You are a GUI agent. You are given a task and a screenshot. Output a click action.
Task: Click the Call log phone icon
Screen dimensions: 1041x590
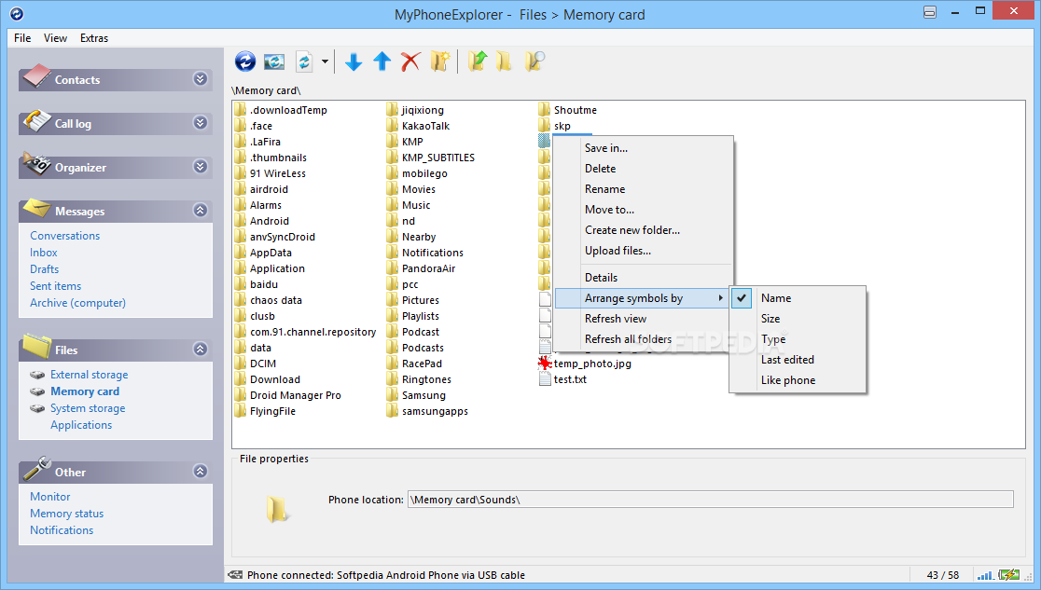[x=36, y=121]
